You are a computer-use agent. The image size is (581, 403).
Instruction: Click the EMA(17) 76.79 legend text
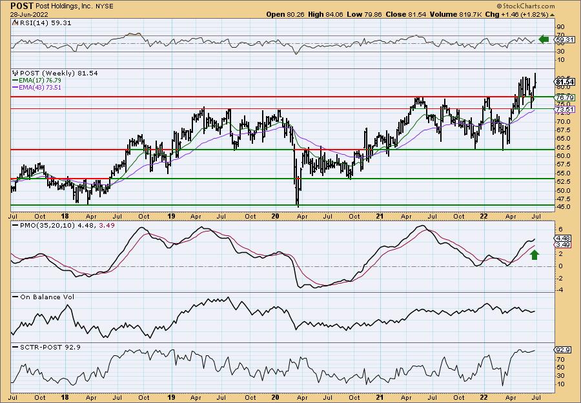[x=40, y=81]
